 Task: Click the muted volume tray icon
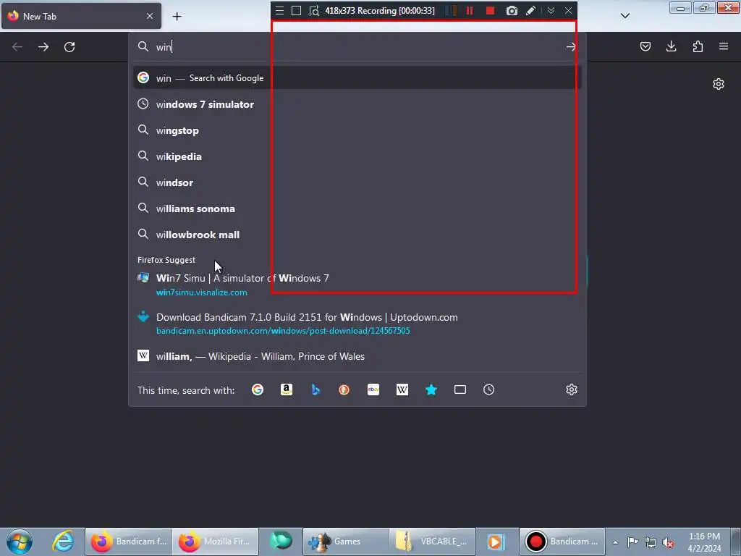point(668,542)
